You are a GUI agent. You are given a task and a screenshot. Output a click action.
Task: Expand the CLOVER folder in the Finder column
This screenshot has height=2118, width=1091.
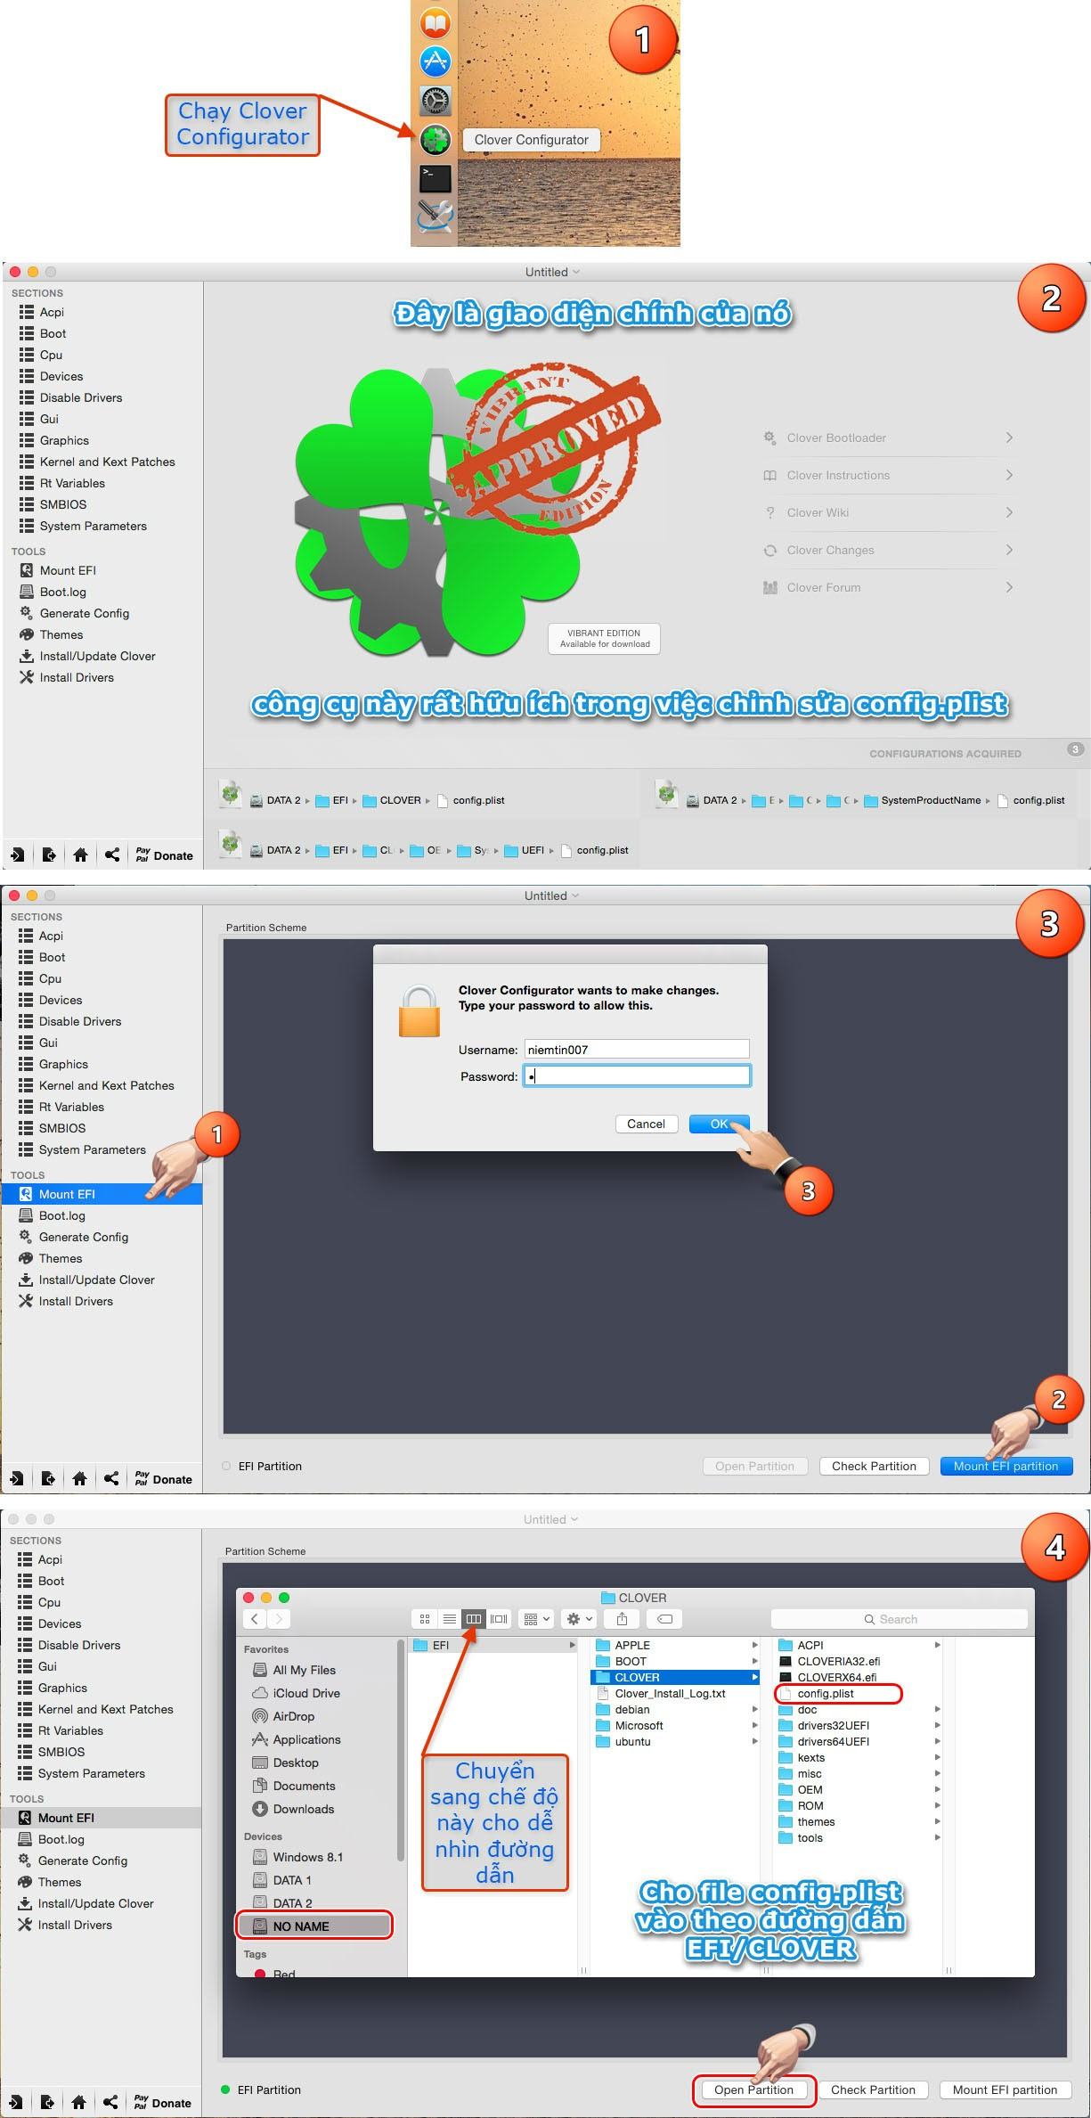(x=755, y=1677)
